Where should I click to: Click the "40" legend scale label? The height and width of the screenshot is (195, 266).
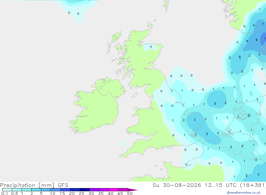110,193
